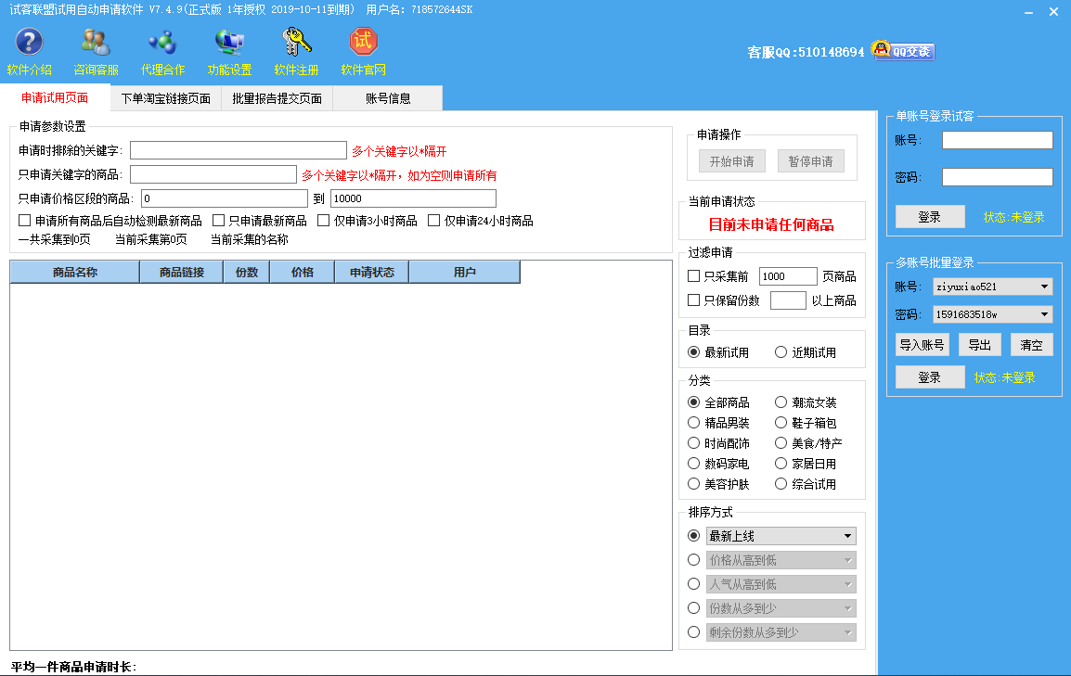The width and height of the screenshot is (1071, 676).
Task: Click the minimum price field showing 0
Action: (224, 198)
